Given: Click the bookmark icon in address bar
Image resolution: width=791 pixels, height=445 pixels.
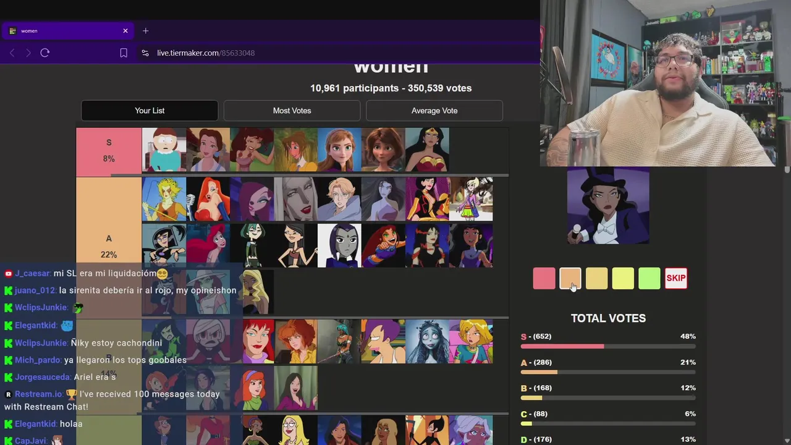Looking at the screenshot, I should pyautogui.click(x=124, y=53).
